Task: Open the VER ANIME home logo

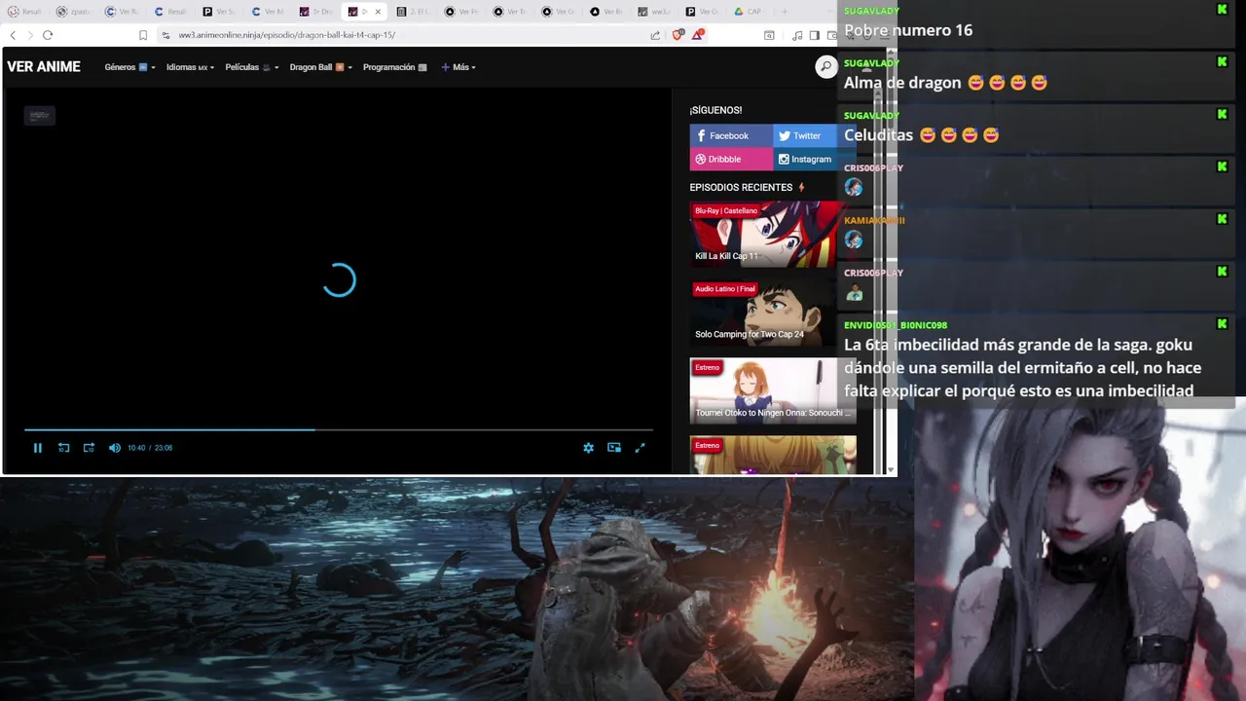Action: 44,67
